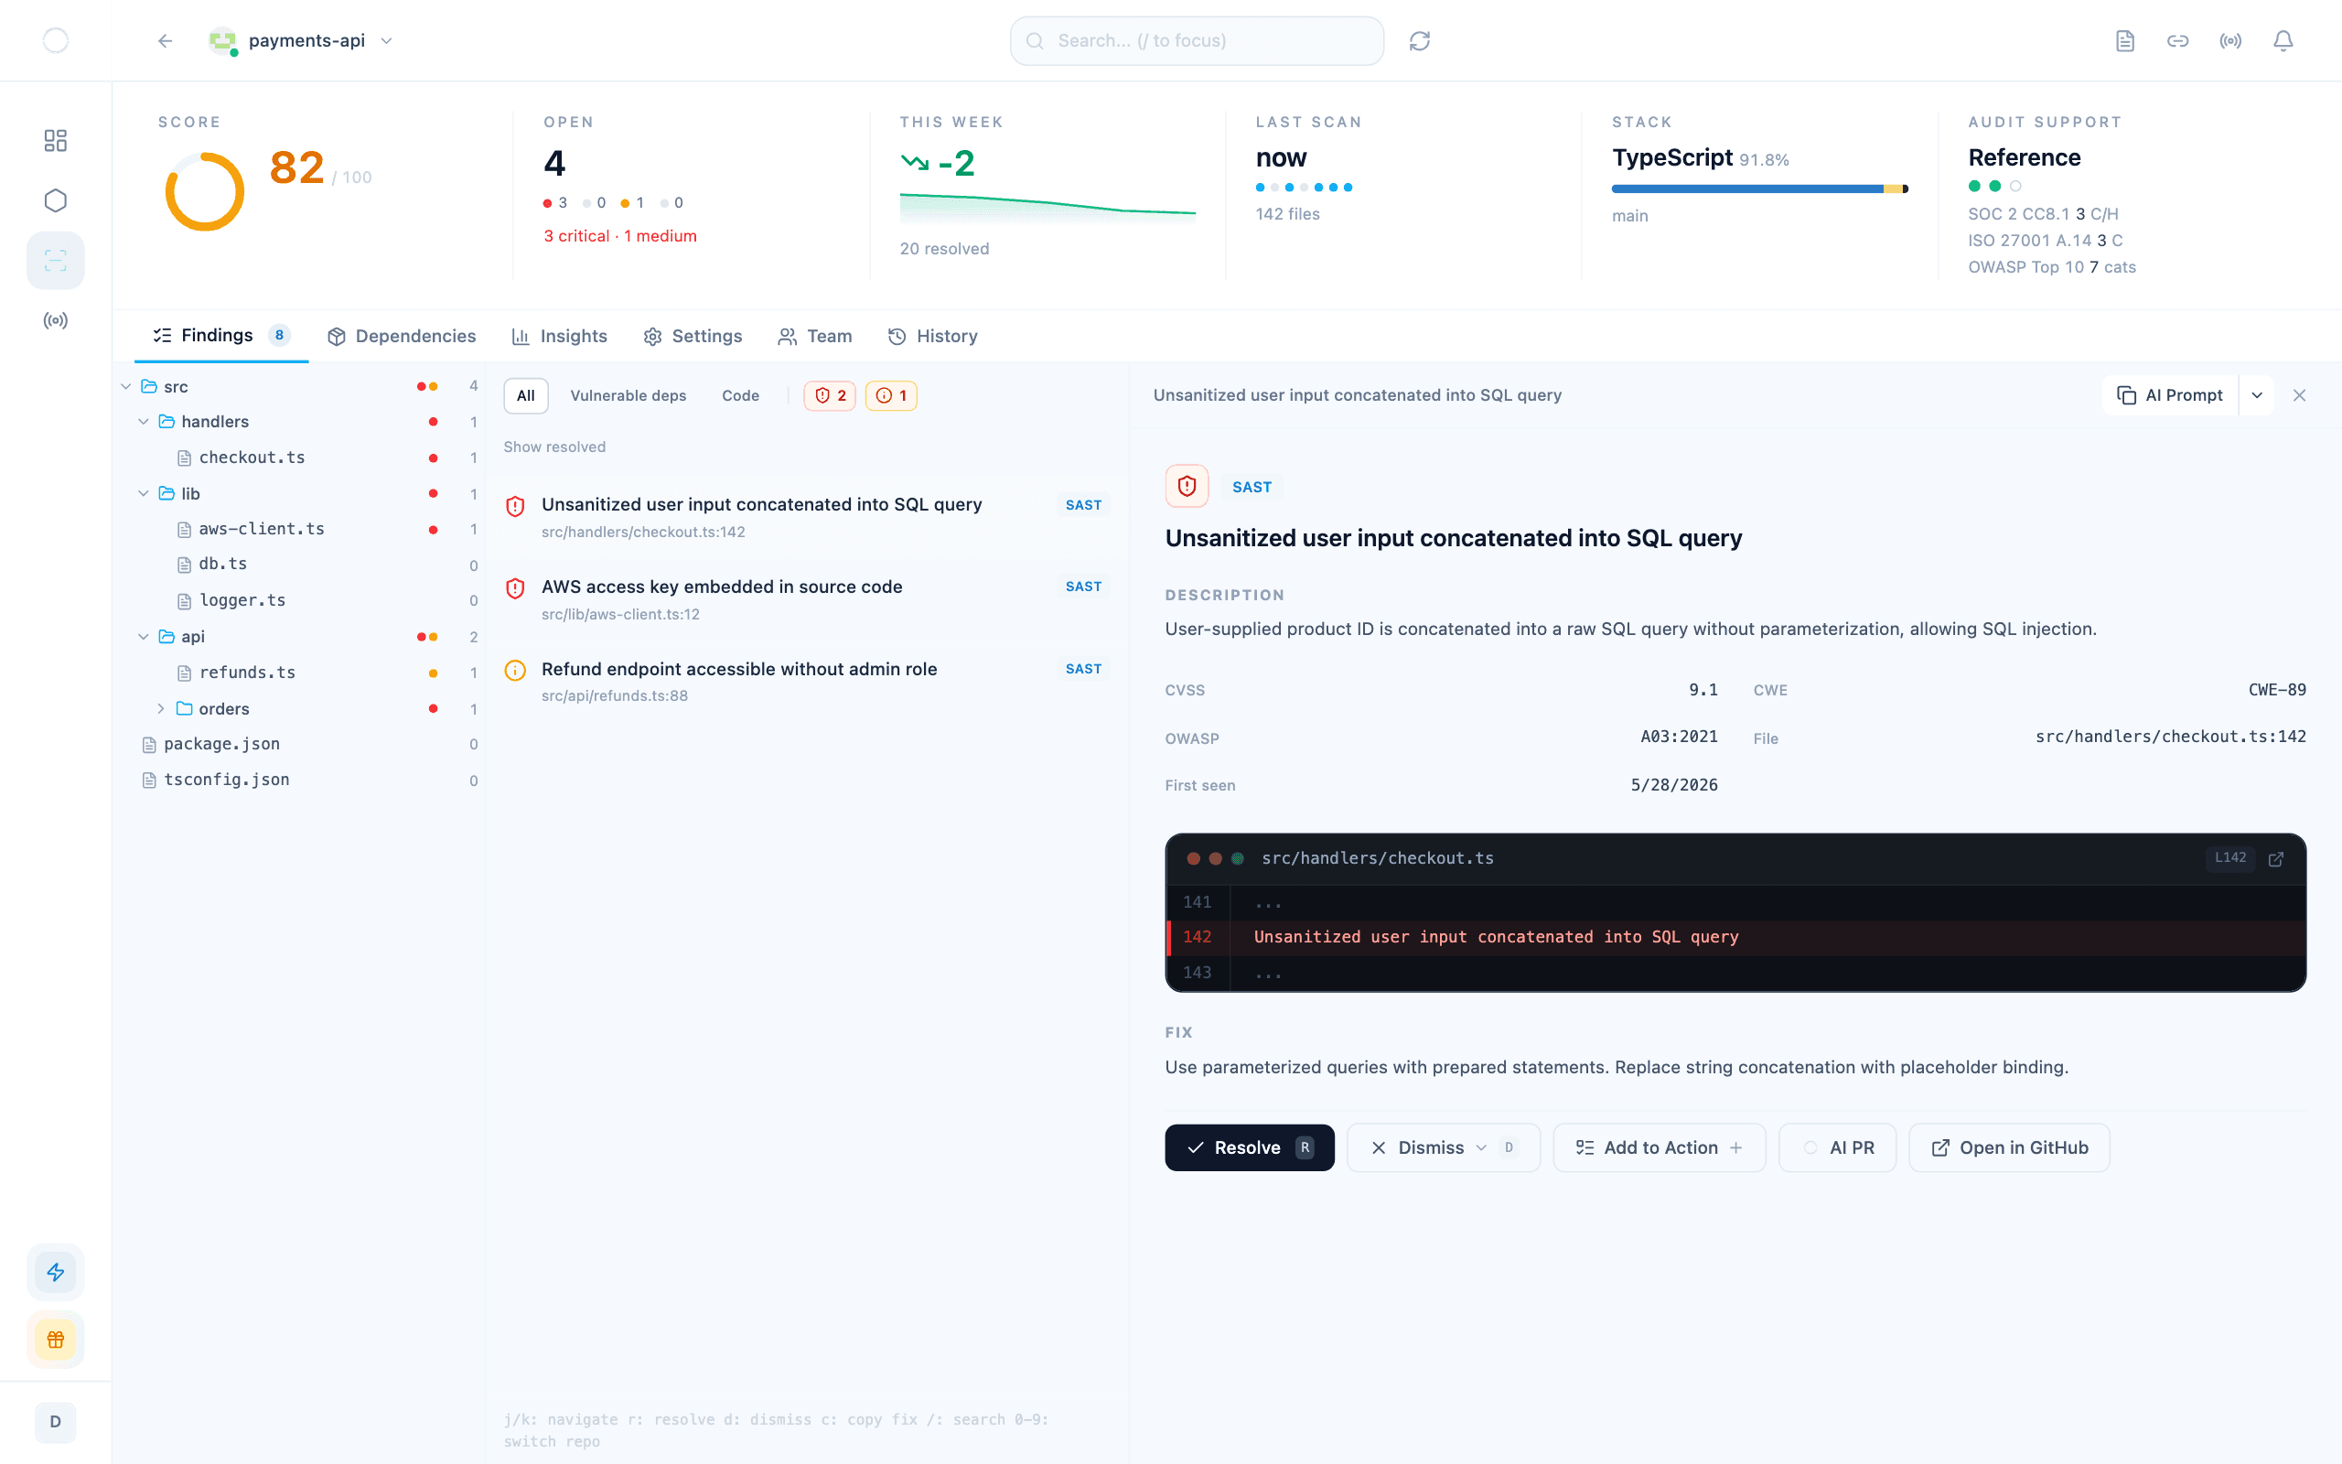2342x1464 pixels.
Task: Toggle the medium severity filter showing 1
Action: pyautogui.click(x=890, y=395)
